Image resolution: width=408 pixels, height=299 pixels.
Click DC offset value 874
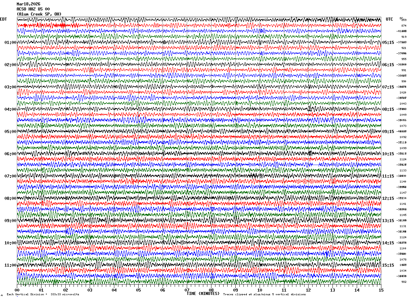click(x=404, y=26)
